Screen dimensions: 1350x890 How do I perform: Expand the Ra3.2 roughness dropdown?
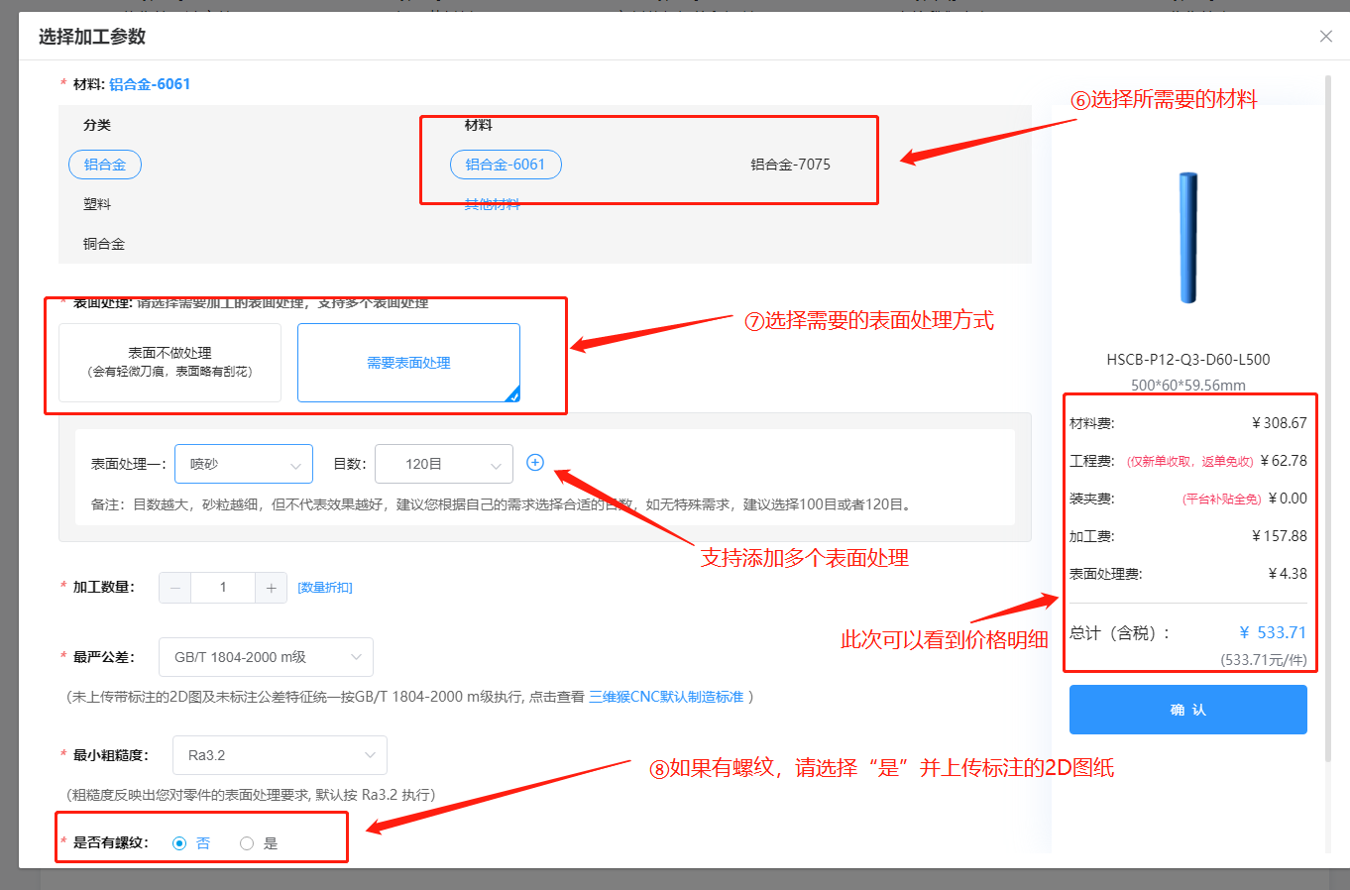(280, 755)
